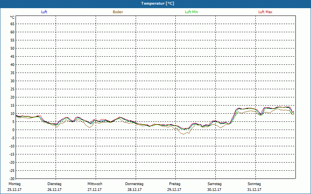Click the -5 value on temperature axis
The width and height of the screenshot is (311, 194).
click(13, 138)
